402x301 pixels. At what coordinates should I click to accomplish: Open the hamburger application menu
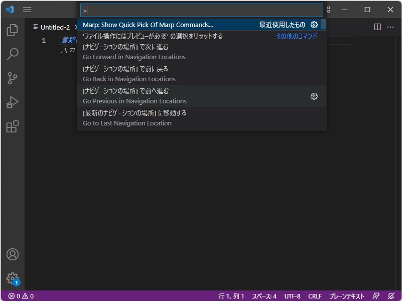(x=27, y=10)
